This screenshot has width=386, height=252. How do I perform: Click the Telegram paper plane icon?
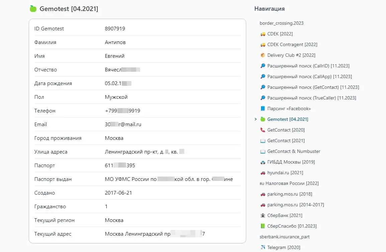click(263, 247)
